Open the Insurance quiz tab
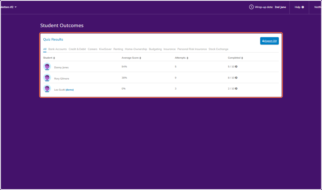Viewport: 322px width, 190px height. 170,49
